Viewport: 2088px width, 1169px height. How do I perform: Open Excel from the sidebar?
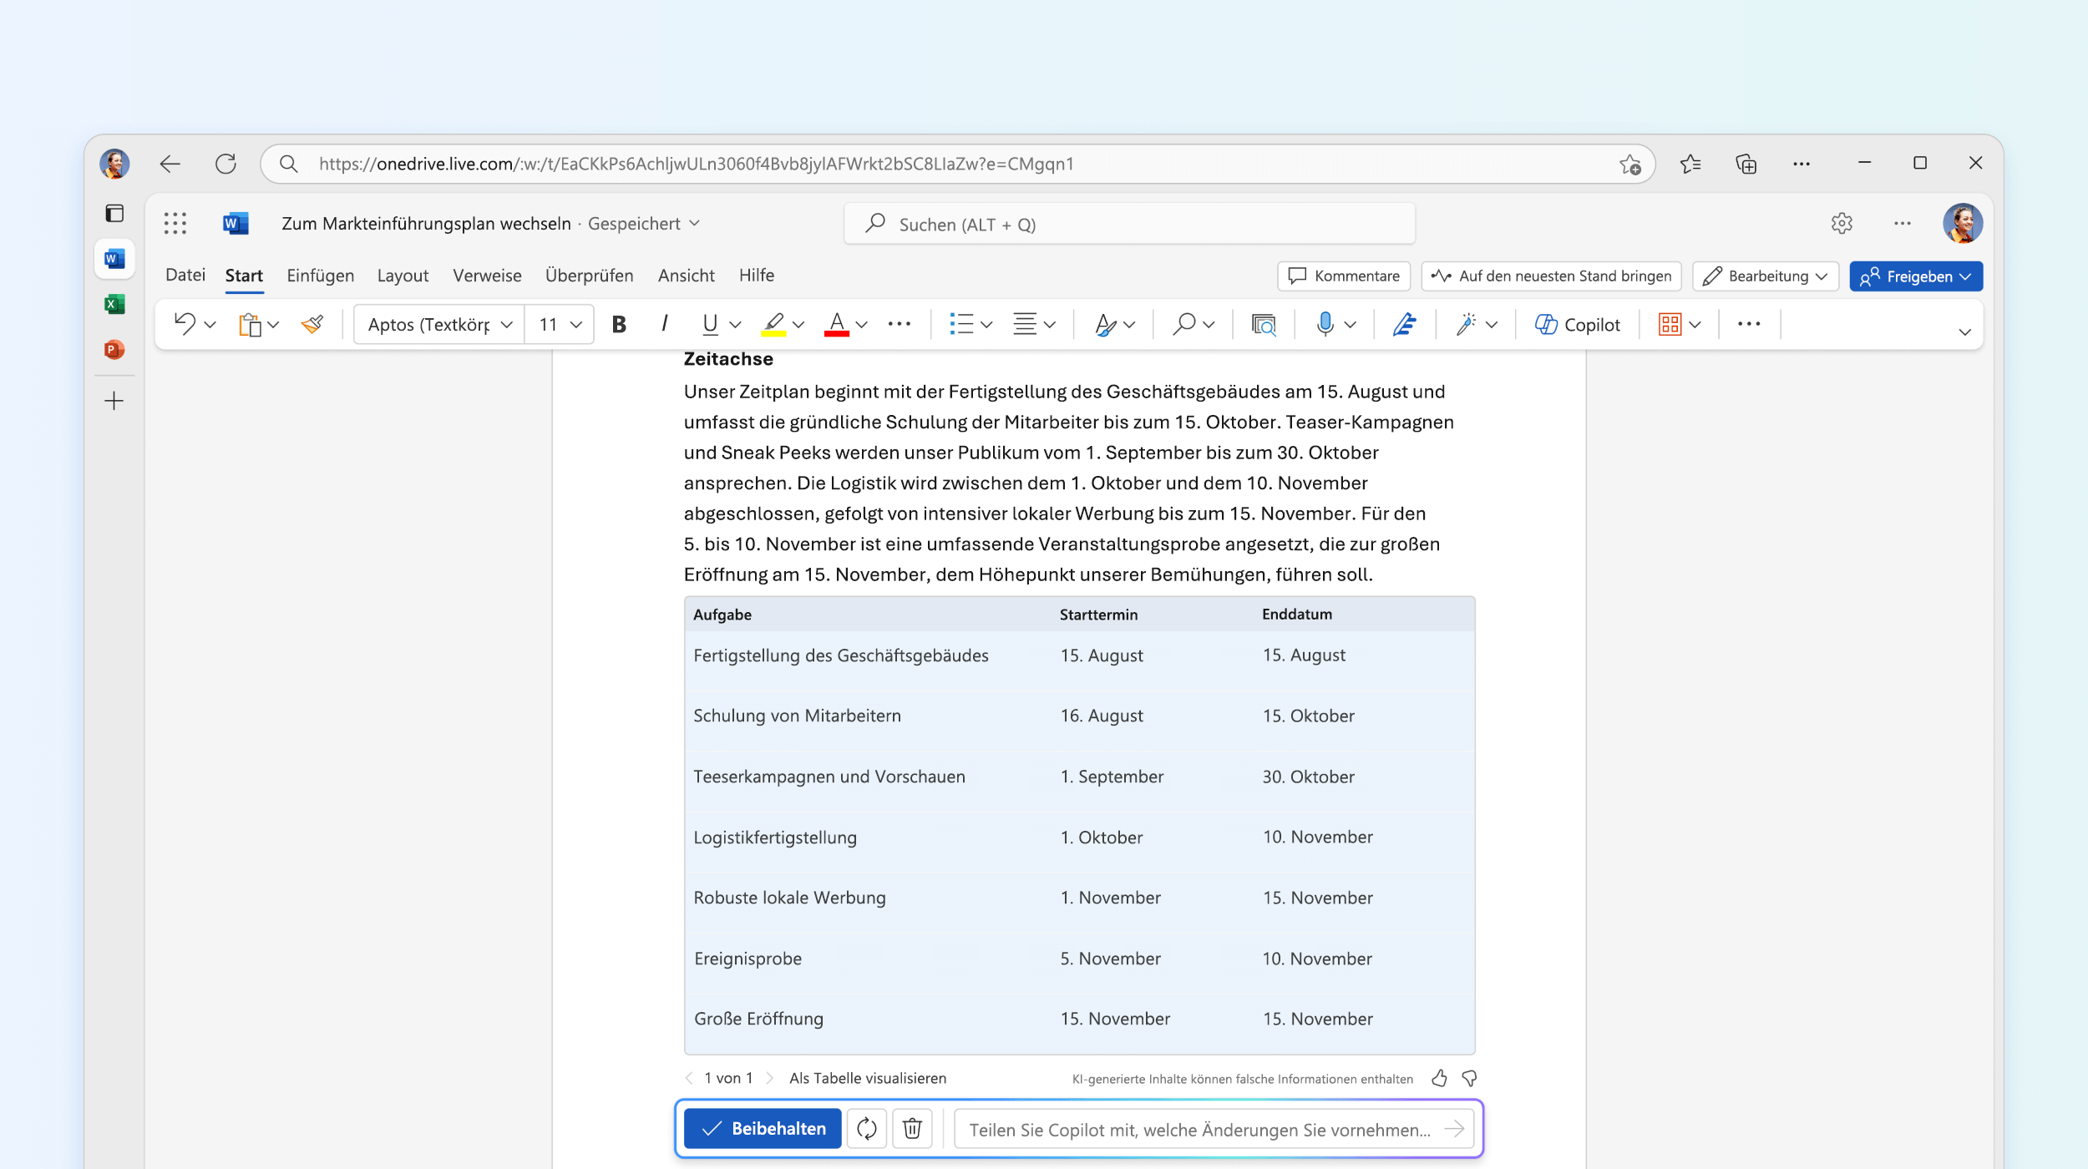114,304
